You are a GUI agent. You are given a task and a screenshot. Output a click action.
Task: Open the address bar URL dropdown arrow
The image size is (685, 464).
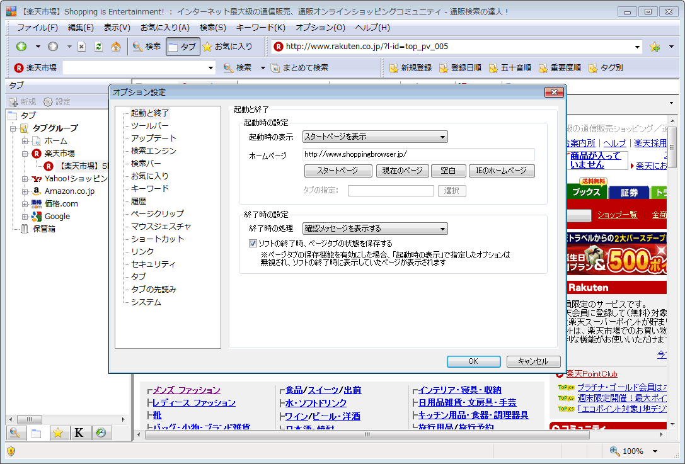point(637,47)
